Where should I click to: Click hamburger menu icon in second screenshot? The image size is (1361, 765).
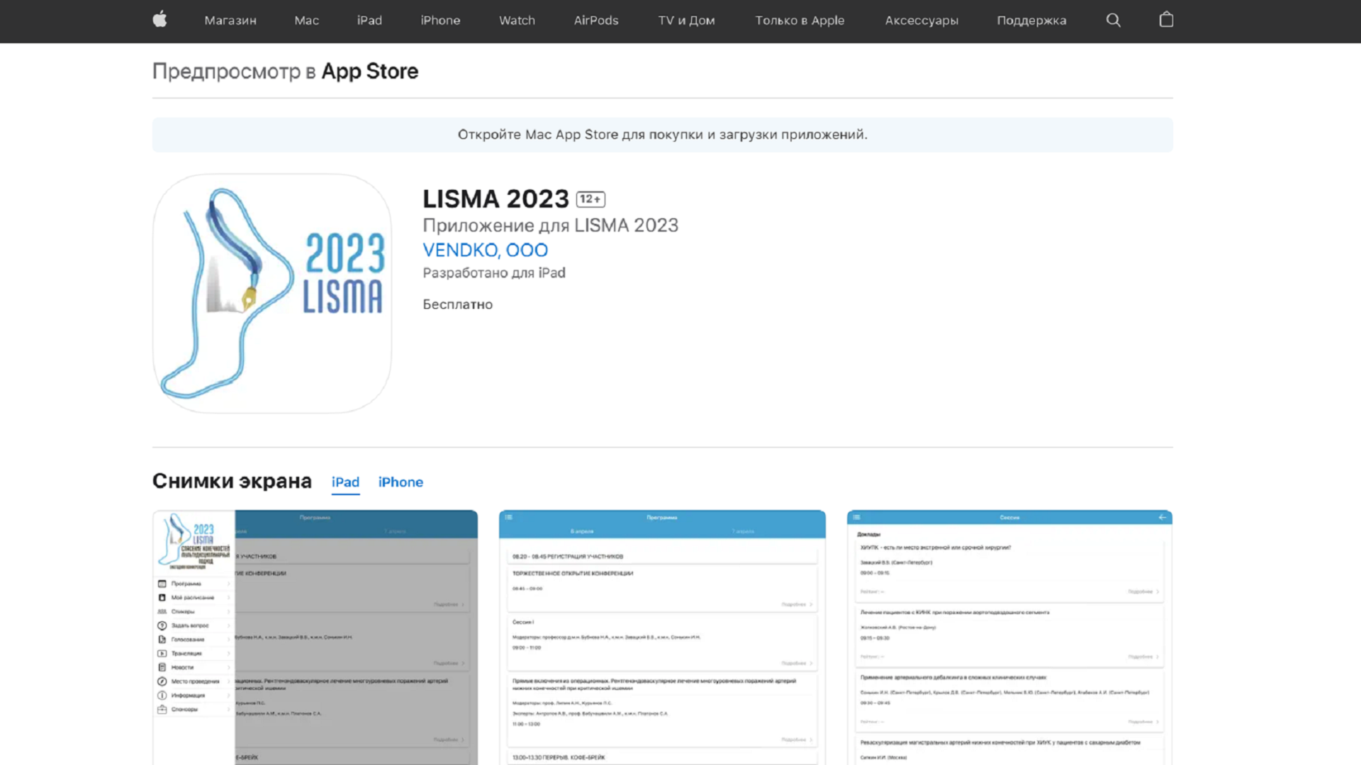(508, 517)
